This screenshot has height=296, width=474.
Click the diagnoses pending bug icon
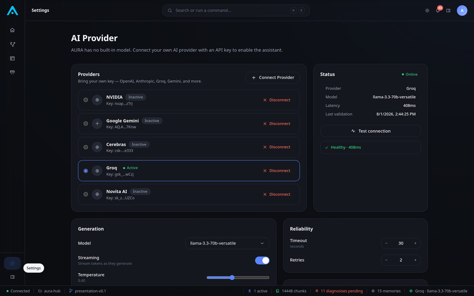317,291
